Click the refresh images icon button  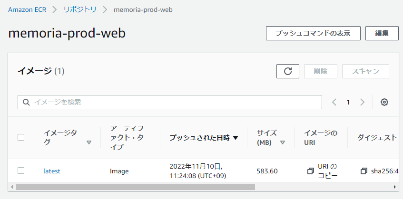(x=287, y=71)
